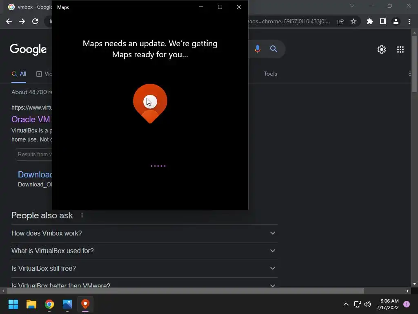
Task: Expand 'Is VirtualBox better than VMware?'
Action: (x=145, y=284)
